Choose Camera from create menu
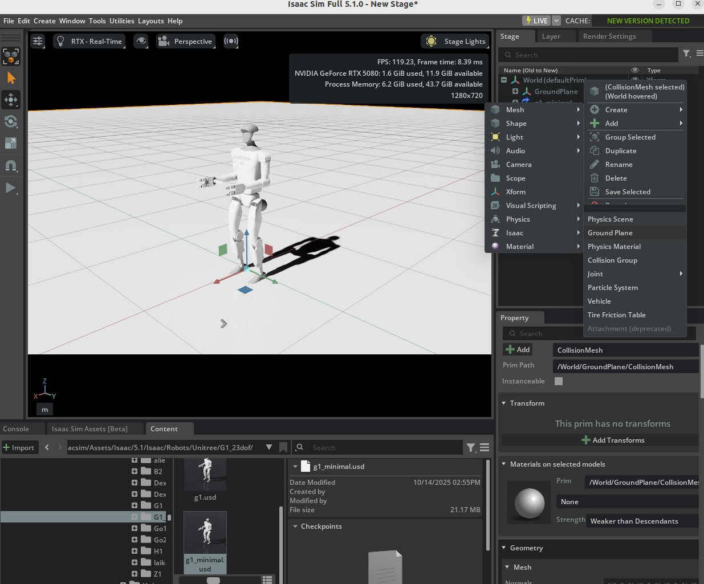 535,165
